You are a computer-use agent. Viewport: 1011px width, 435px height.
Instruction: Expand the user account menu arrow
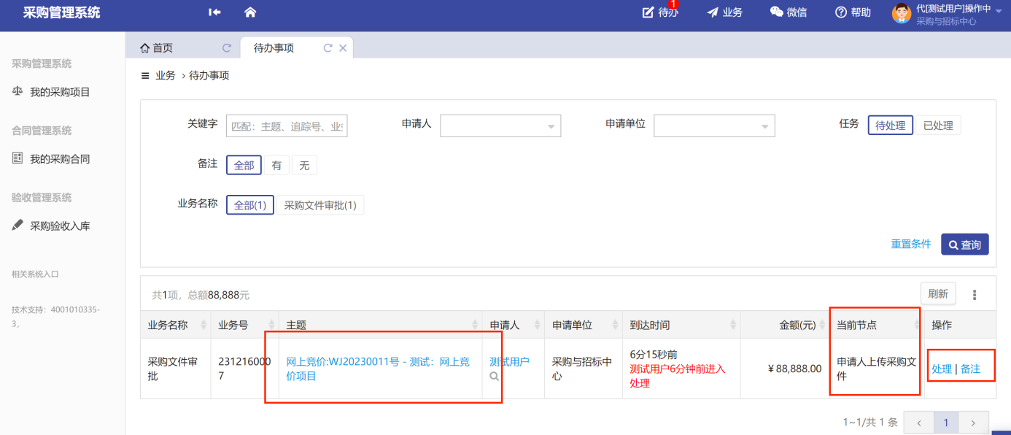pyautogui.click(x=997, y=9)
